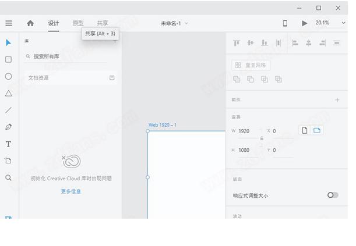Viewport: 356px width, 246px height.
Task: Start desktop preview with play button
Action: (305, 23)
